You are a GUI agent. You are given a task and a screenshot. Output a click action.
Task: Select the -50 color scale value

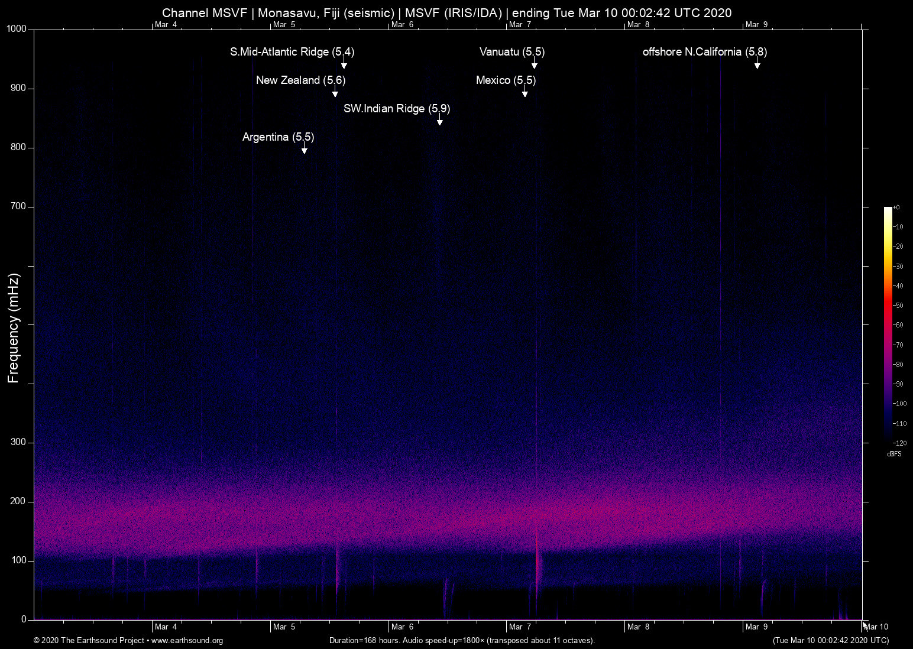click(898, 306)
